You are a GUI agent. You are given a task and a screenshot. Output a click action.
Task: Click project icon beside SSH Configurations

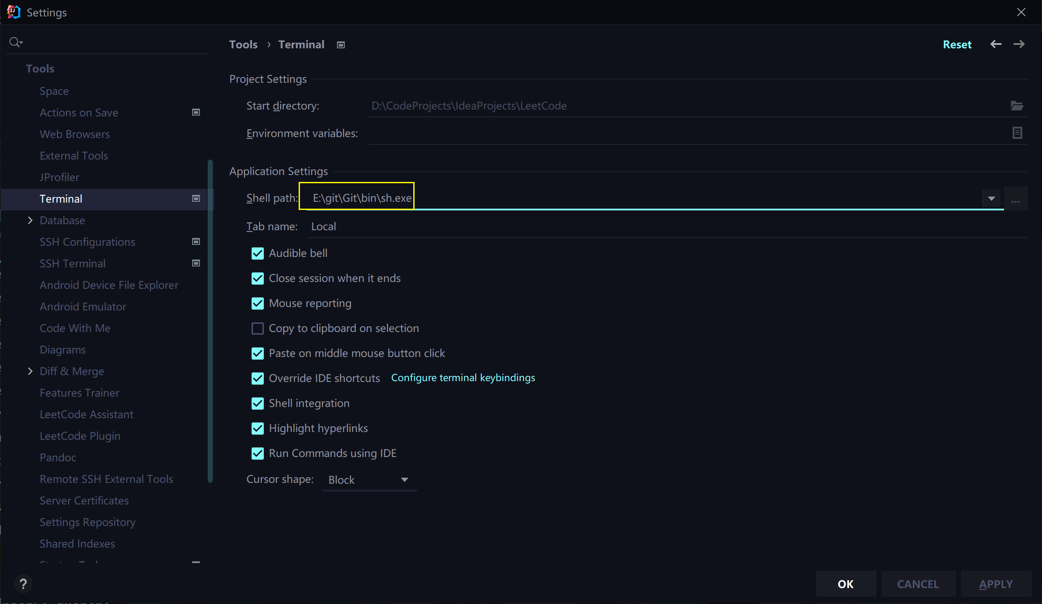(x=196, y=242)
